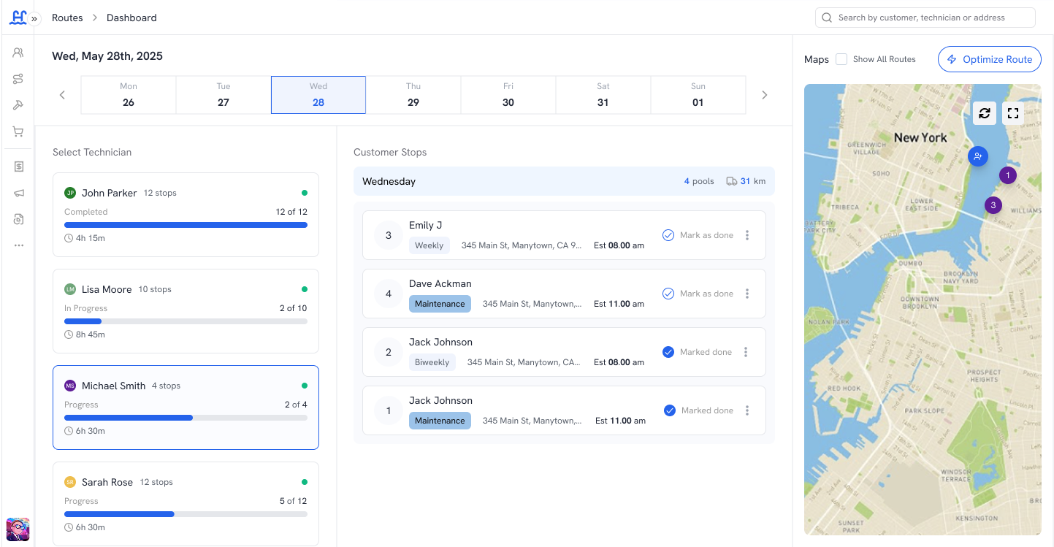1054x547 pixels.
Task: Click the technician location pin on map
Action: [x=978, y=156]
